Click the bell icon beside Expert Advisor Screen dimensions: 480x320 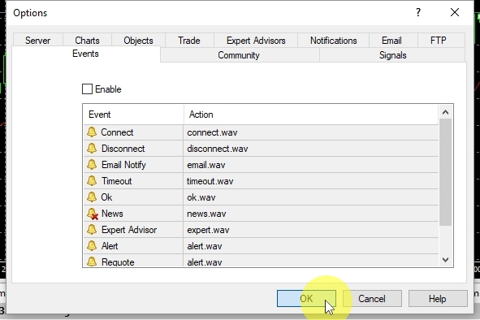click(92, 230)
